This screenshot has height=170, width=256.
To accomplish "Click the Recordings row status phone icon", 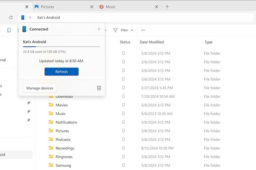I will [123, 148].
